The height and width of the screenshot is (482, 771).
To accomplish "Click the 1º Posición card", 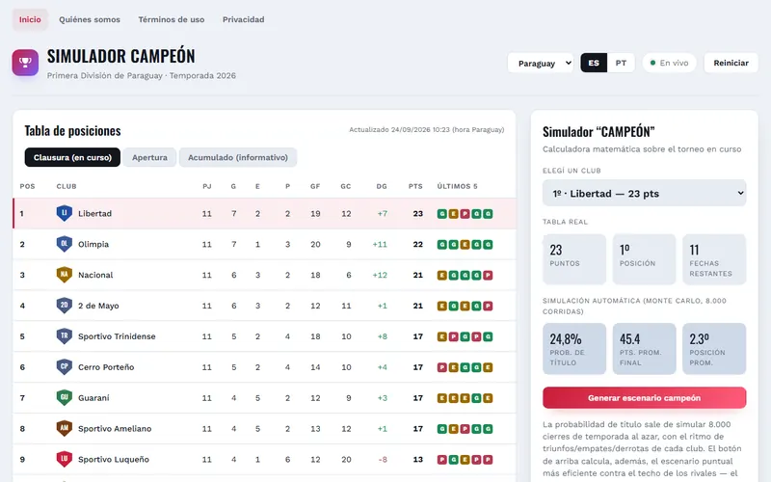I will [644, 259].
